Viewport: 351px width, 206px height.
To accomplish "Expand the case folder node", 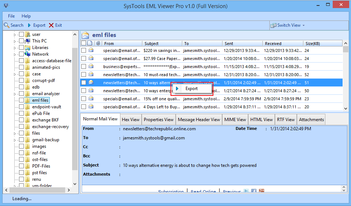I will click(15, 74).
